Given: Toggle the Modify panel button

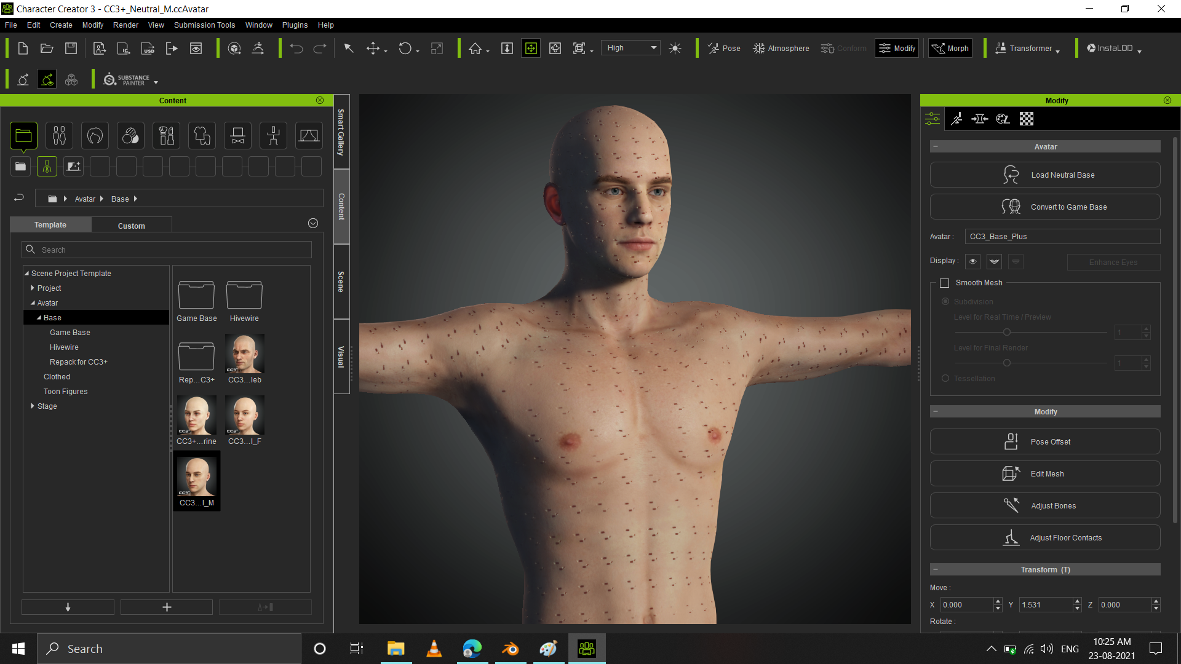Looking at the screenshot, I should (x=897, y=49).
